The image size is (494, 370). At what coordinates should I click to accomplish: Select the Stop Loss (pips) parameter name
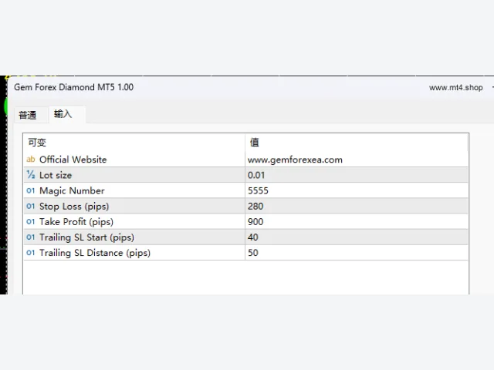coord(74,207)
